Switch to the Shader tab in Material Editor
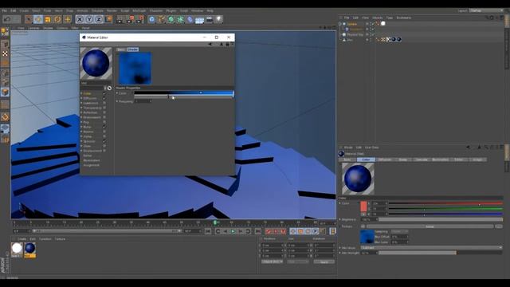510x287 pixels. point(133,49)
